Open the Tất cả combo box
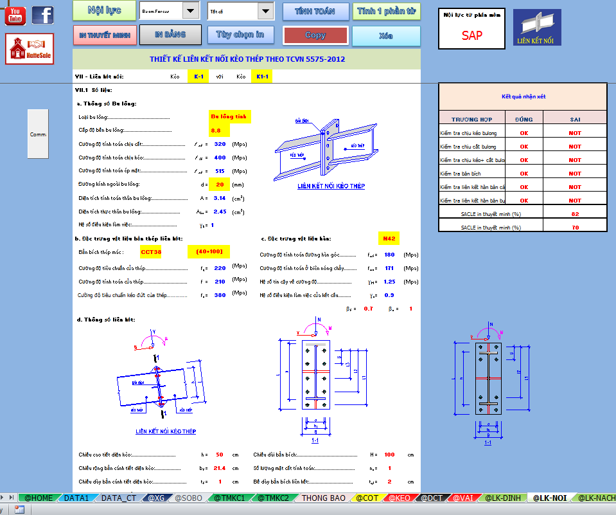 (266, 10)
